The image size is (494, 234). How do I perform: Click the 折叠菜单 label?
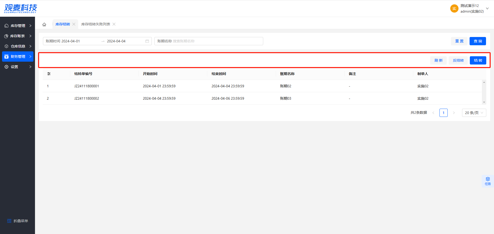21,221
